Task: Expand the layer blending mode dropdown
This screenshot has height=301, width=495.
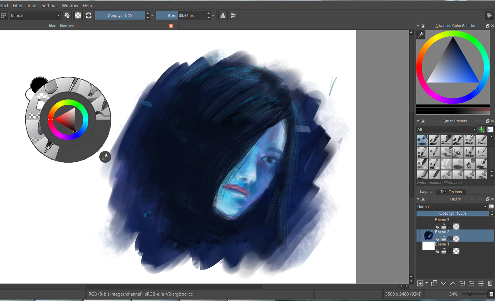Action: tap(452, 207)
